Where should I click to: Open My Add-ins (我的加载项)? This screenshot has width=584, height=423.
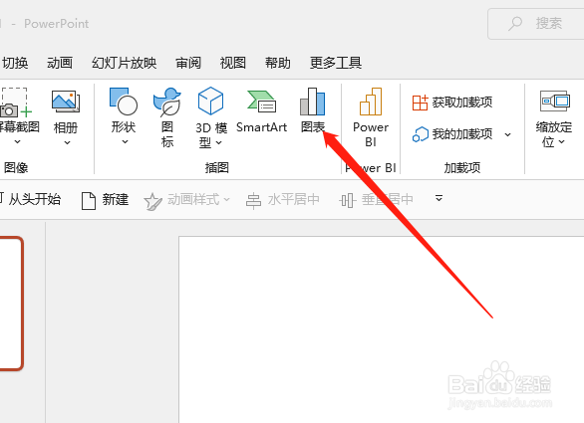[x=452, y=134]
